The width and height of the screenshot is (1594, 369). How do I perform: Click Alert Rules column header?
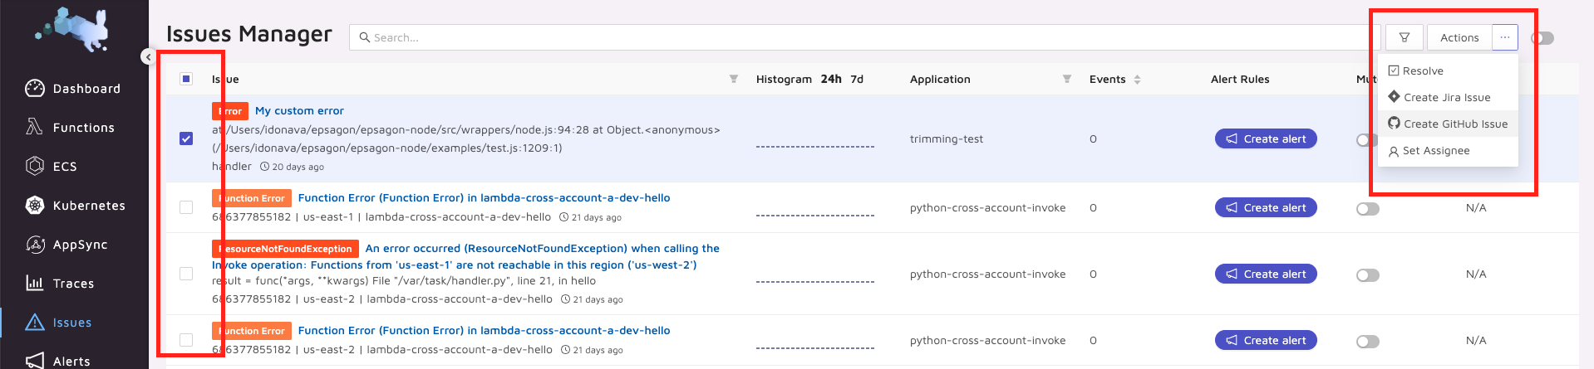[1240, 79]
